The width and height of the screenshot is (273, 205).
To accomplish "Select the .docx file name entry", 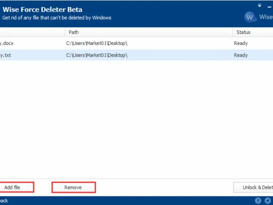I will [x=7, y=43].
